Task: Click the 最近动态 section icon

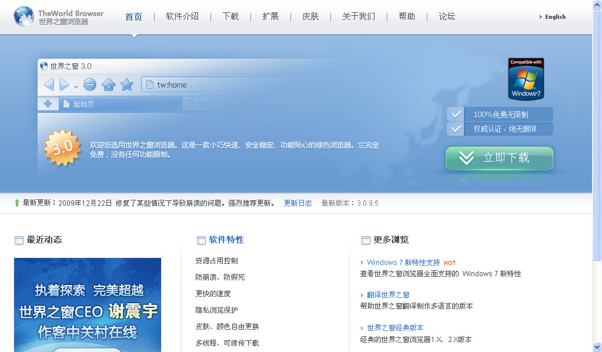Action: (19, 240)
